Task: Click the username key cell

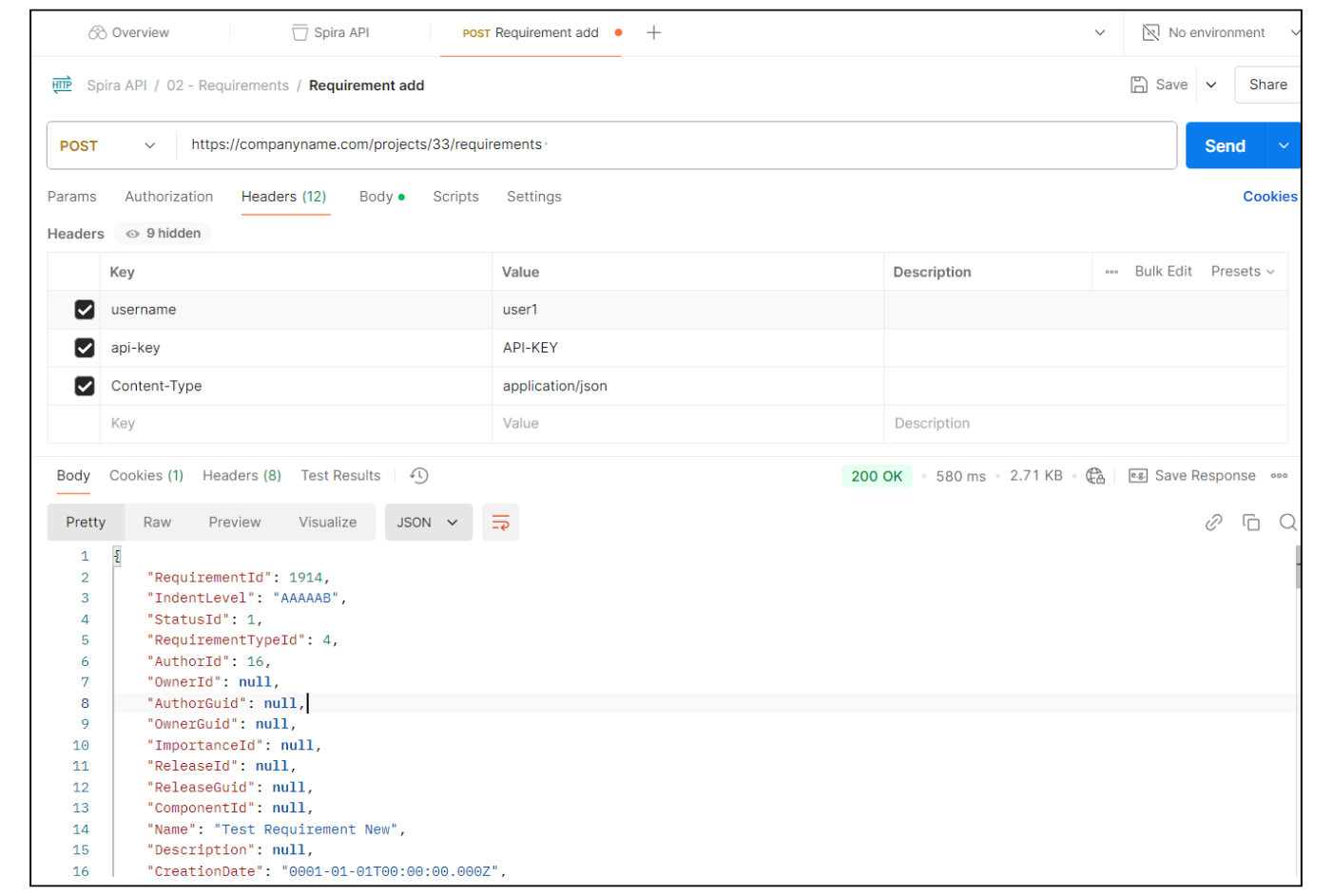Action: coord(296,310)
